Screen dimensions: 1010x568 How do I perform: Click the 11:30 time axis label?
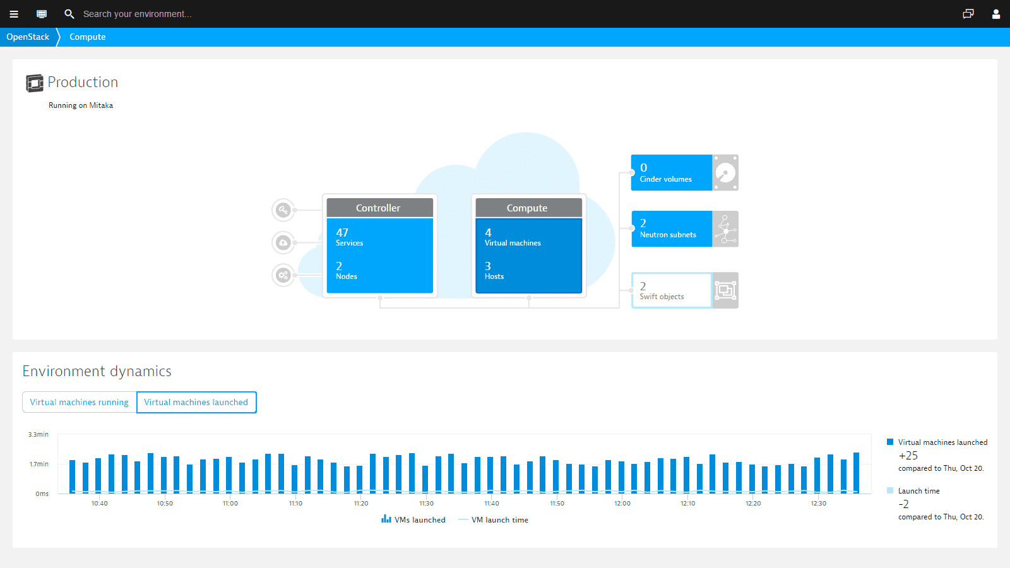point(427,503)
